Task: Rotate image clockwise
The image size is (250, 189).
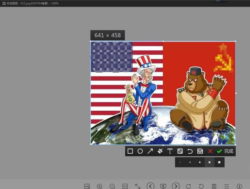Action: click(x=189, y=186)
